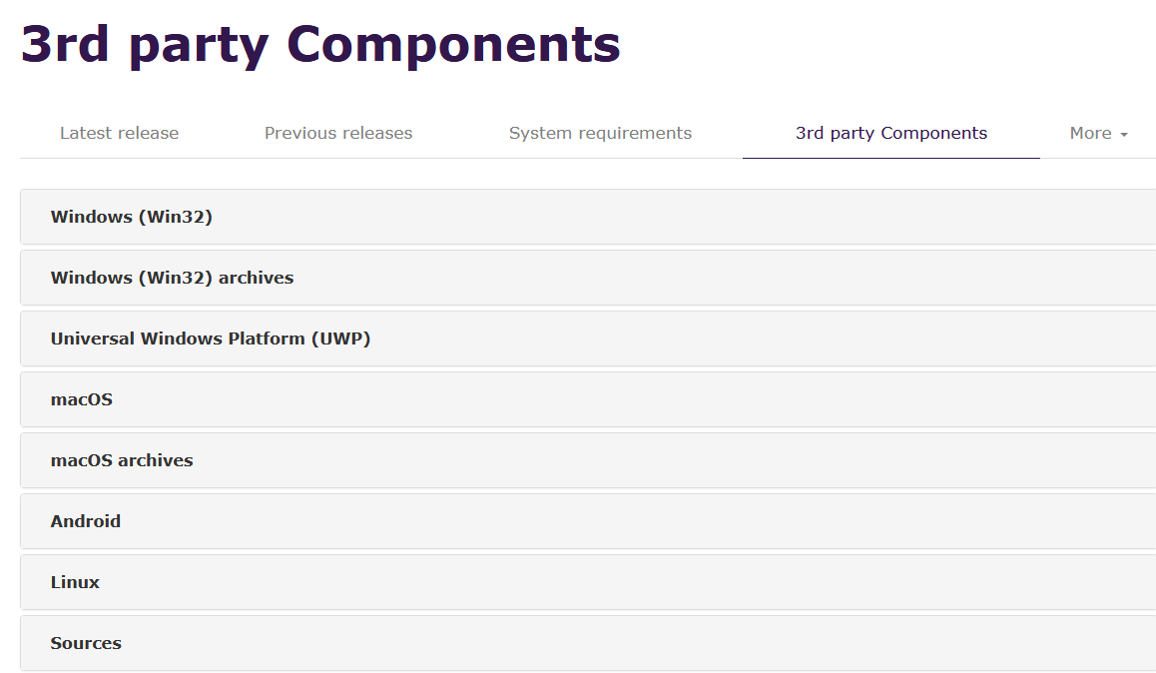Open the Latest release tab
The width and height of the screenshot is (1156, 673).
pos(119,133)
